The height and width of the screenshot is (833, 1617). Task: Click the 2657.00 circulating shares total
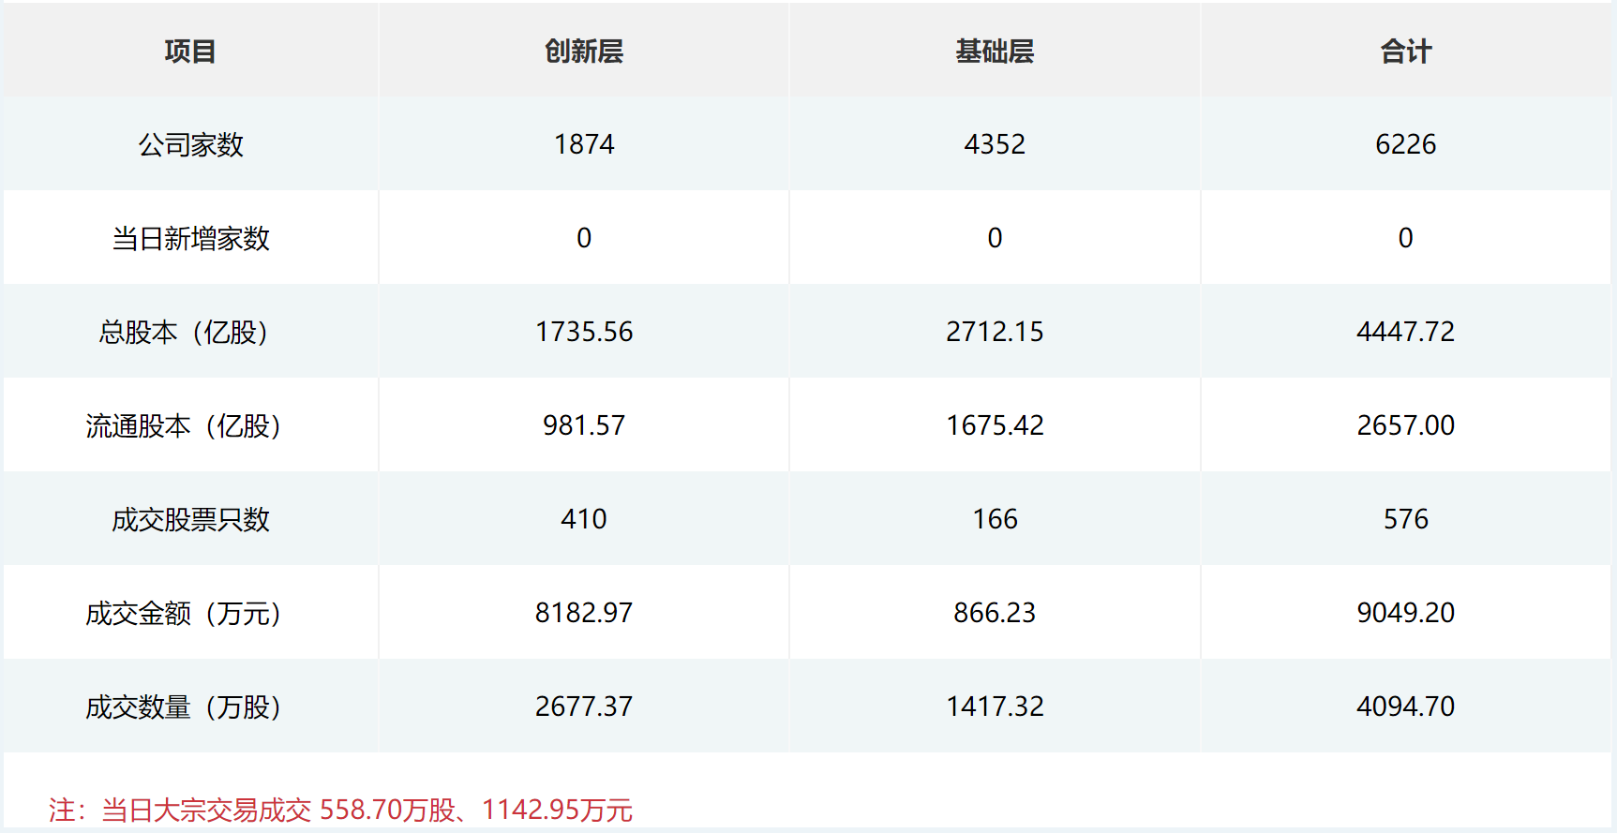(1405, 425)
